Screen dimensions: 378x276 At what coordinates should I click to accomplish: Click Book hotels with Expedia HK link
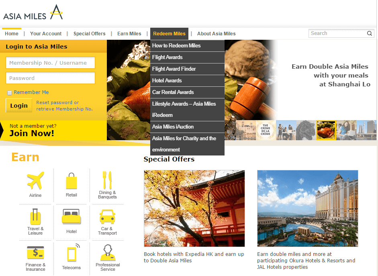(194, 257)
